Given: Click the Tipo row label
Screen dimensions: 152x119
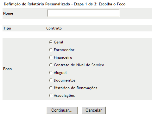Looking at the screenshot, I should point(7,28).
